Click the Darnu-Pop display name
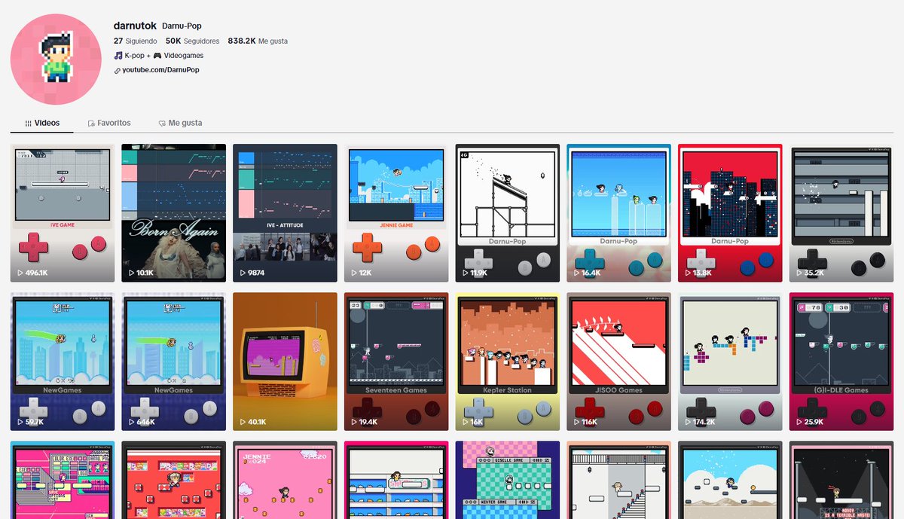904x519 pixels. point(182,26)
